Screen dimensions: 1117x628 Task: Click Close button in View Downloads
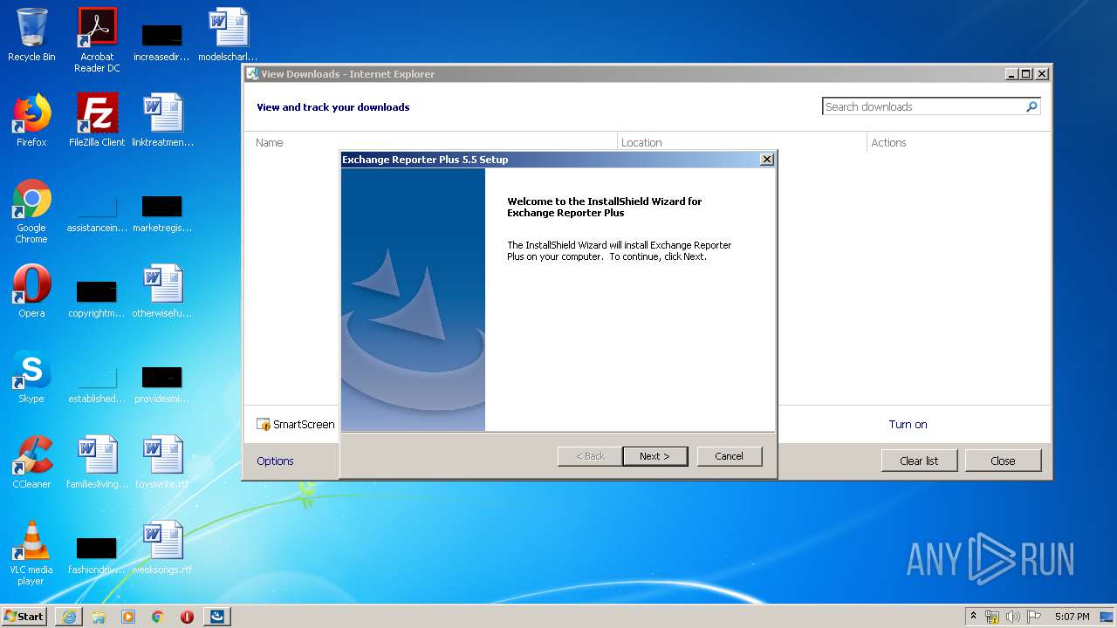coord(1003,461)
